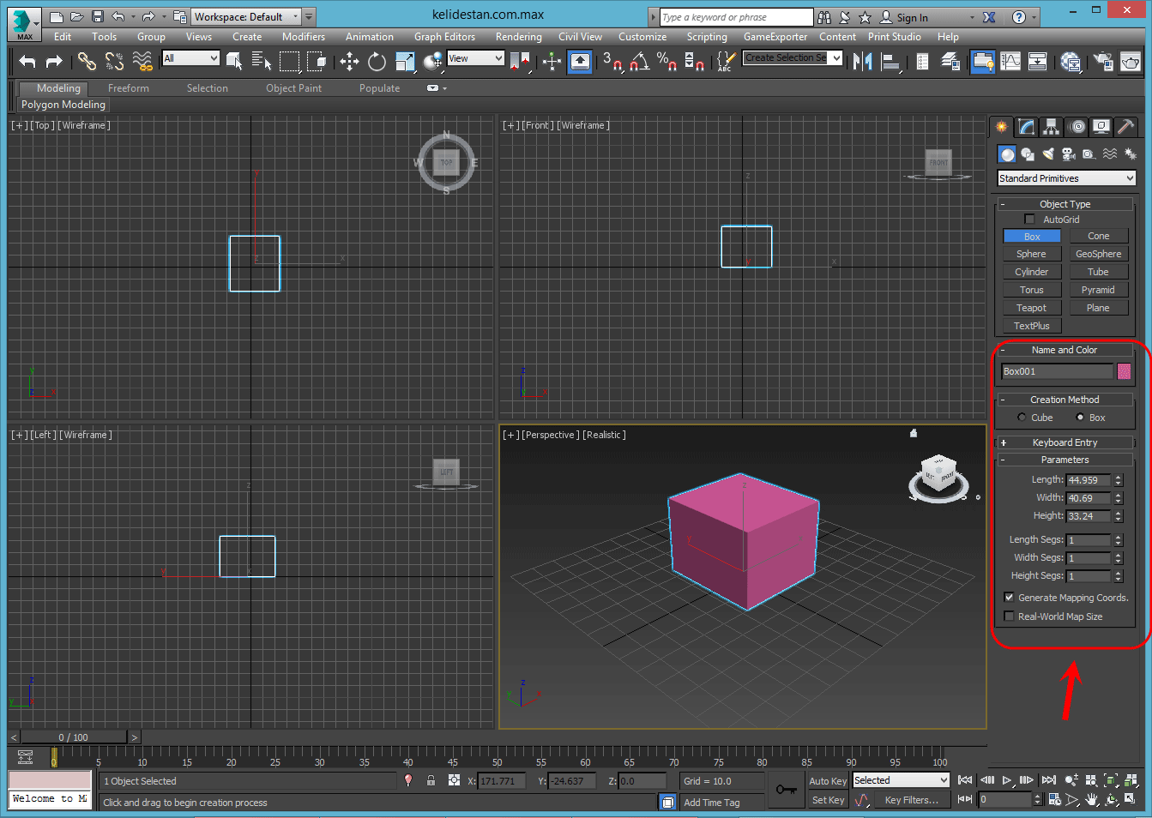Select Shapes category in Create panel
Image resolution: width=1152 pixels, height=818 pixels.
pos(1028,154)
